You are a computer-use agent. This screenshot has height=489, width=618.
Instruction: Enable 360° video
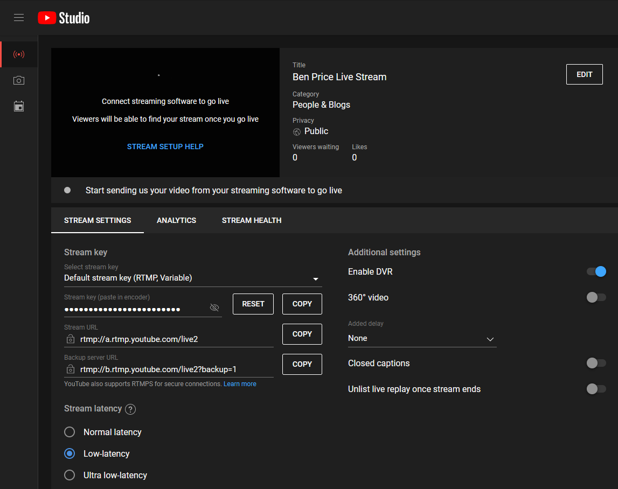596,297
